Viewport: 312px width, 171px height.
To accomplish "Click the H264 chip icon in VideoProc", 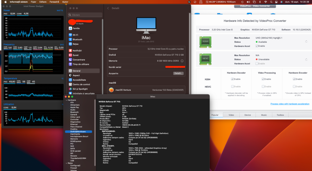I will coord(205,42).
